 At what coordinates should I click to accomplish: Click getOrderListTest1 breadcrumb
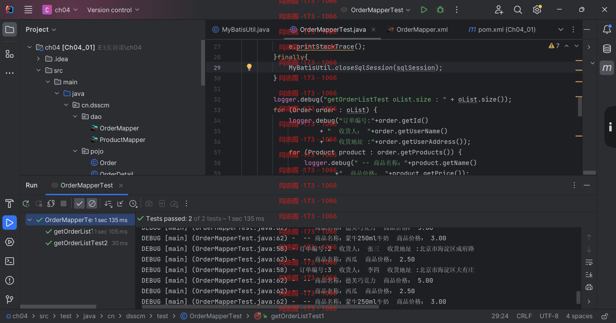297,316
